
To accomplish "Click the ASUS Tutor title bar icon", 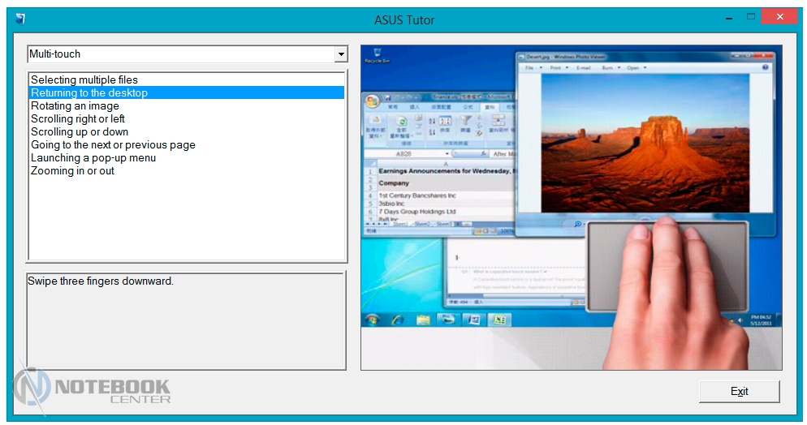I will point(19,18).
